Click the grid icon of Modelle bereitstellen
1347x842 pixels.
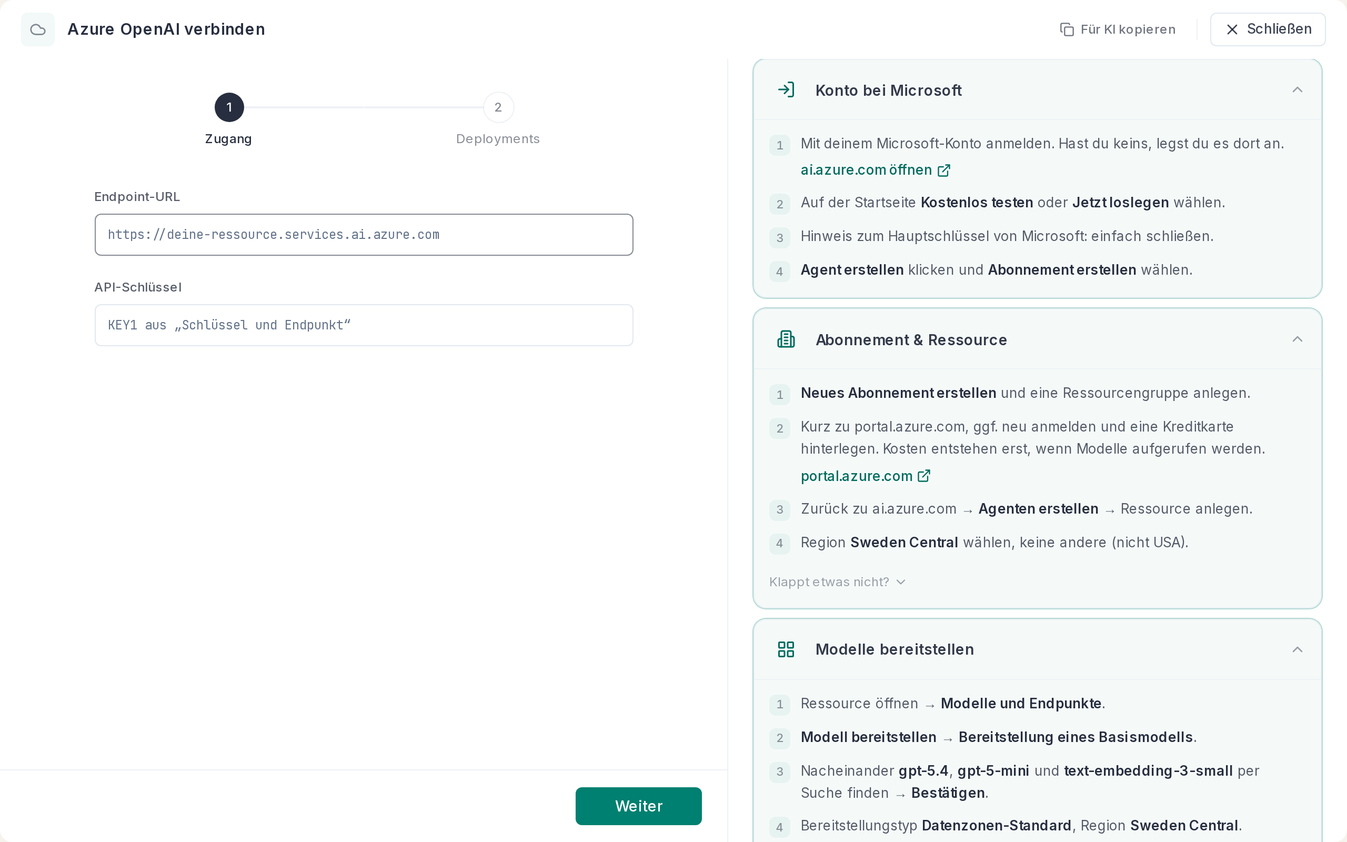point(786,649)
